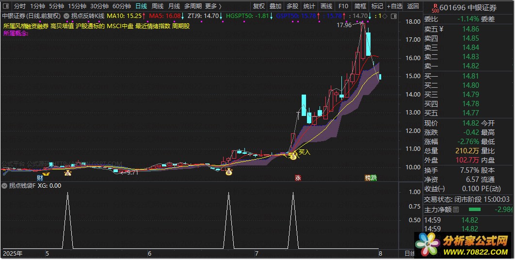
Task: Select the 日线 daily chart tab
Action: click(142, 6)
